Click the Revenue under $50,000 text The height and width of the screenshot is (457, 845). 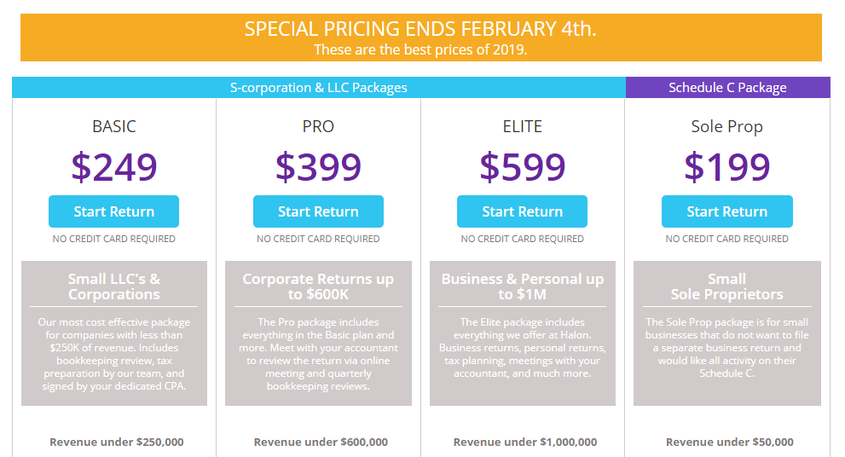tap(730, 442)
